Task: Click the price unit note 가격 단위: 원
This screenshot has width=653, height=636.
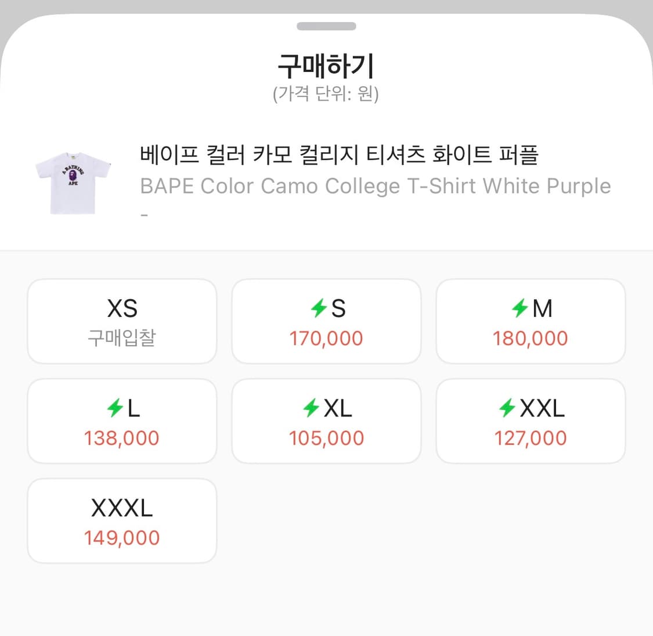Action: (326, 93)
